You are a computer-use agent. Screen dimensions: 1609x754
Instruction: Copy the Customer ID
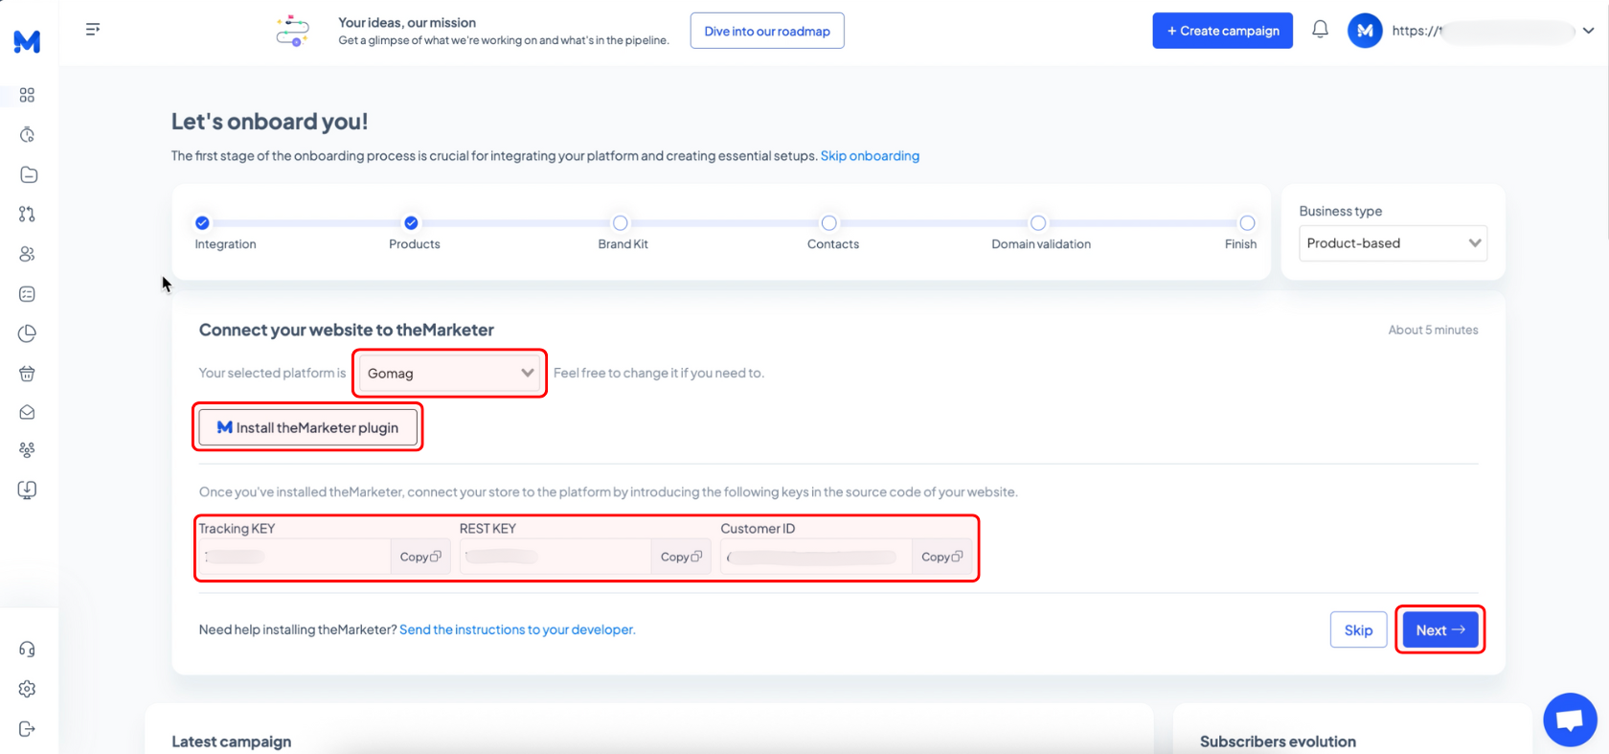coord(942,557)
